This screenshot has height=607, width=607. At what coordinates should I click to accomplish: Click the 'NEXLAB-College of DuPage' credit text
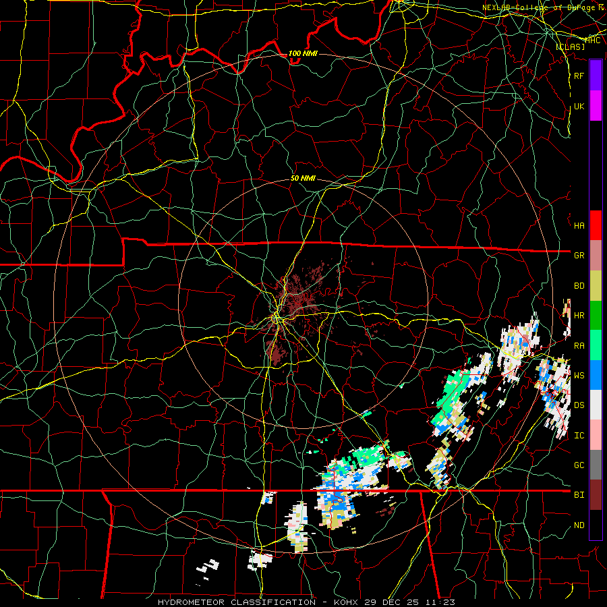pos(538,7)
